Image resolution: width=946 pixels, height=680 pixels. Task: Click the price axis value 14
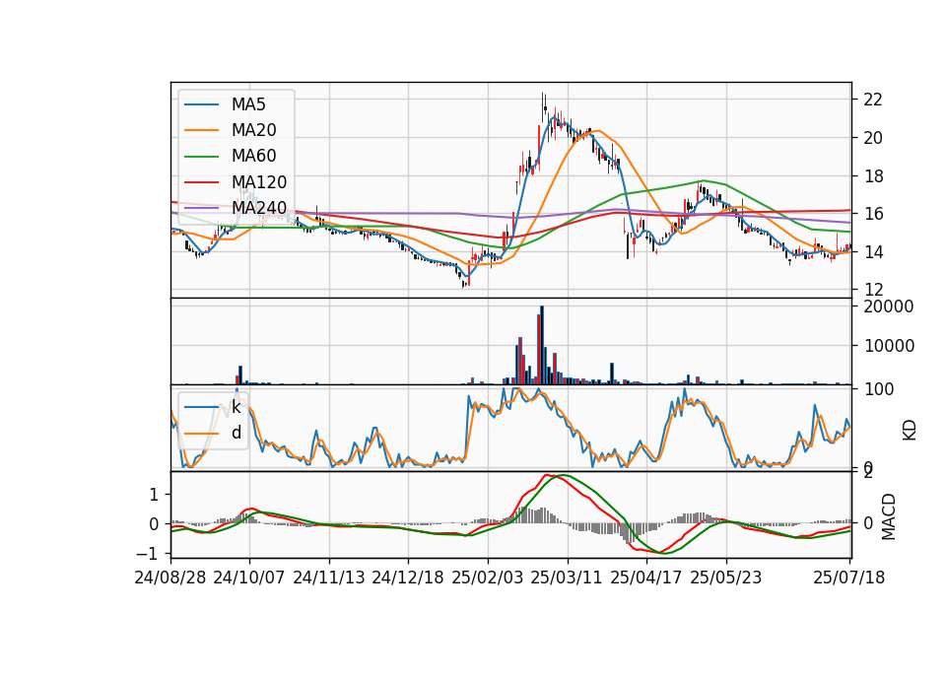[873, 252]
